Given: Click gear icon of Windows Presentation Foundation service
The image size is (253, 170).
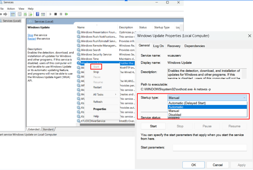Looking at the screenshot, I should [x=78, y=32].
